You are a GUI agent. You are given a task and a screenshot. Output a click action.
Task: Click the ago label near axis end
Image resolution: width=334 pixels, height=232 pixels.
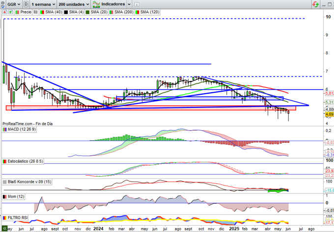coord(311,229)
